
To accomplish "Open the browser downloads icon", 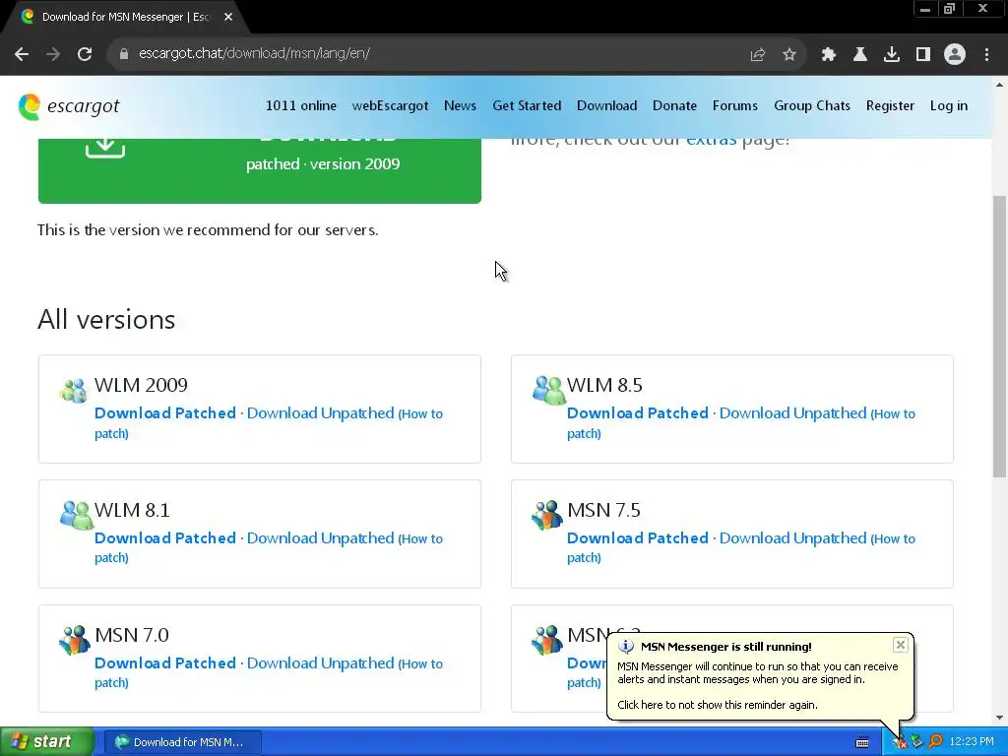I will pyautogui.click(x=892, y=55).
